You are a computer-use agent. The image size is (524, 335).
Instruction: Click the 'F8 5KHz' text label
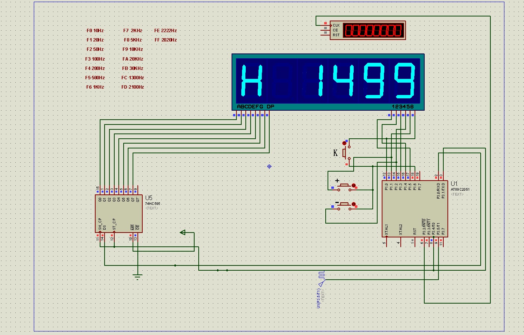point(133,40)
